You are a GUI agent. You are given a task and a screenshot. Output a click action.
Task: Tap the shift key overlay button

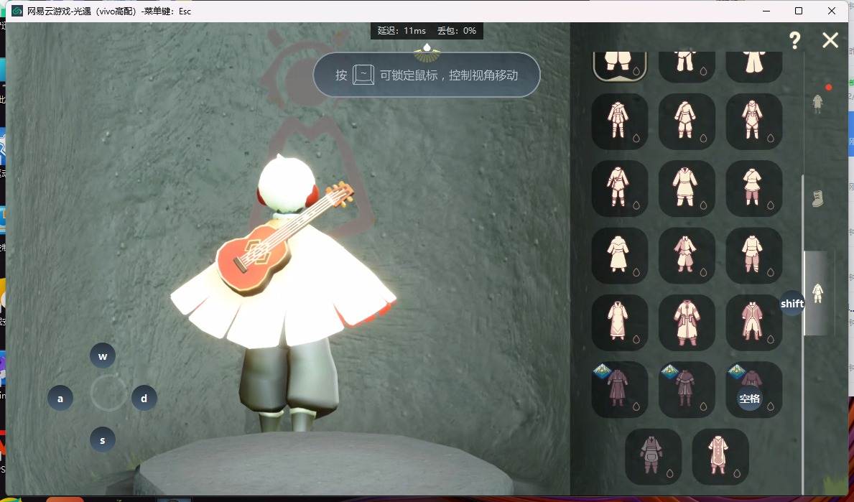coord(792,304)
